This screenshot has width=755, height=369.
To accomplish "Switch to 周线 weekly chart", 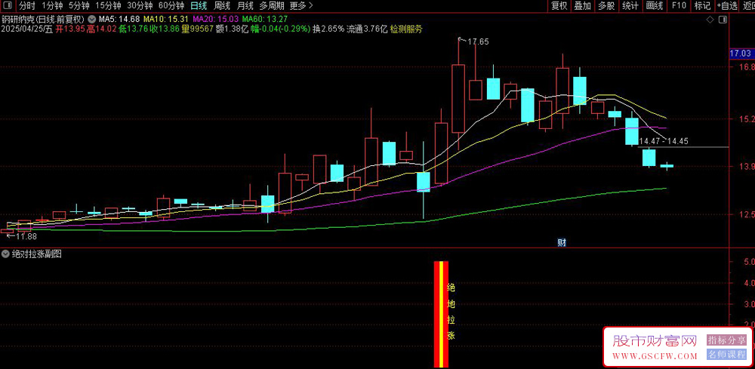I will 222,6.
